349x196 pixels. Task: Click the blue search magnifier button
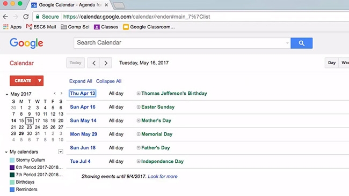click(301, 43)
